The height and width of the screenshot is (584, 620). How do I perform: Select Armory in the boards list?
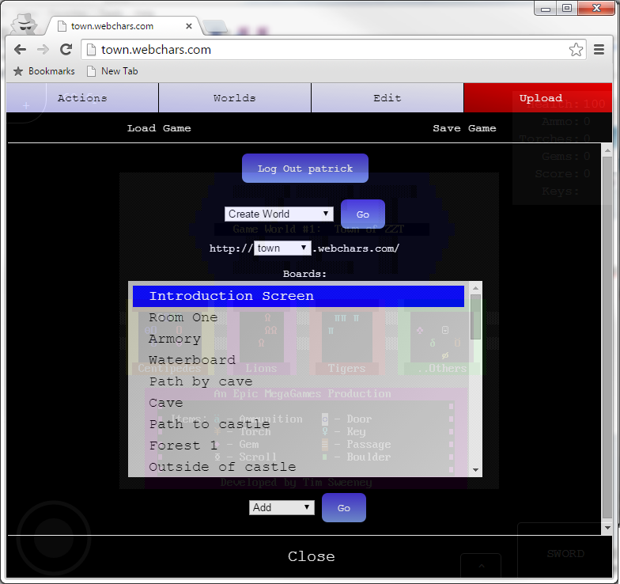coord(175,339)
